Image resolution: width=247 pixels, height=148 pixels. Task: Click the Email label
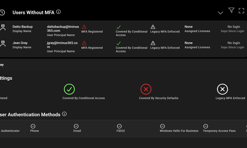click(x=77, y=131)
